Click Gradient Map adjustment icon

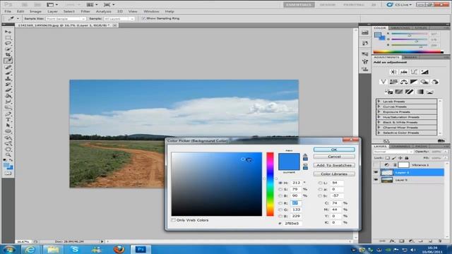[x=420, y=92]
